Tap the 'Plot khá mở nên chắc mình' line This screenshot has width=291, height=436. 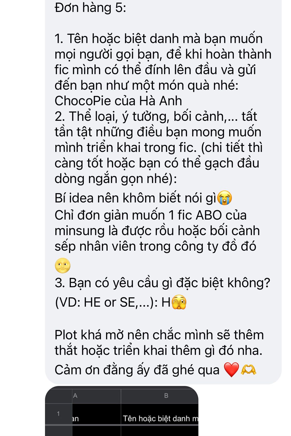pos(159,335)
